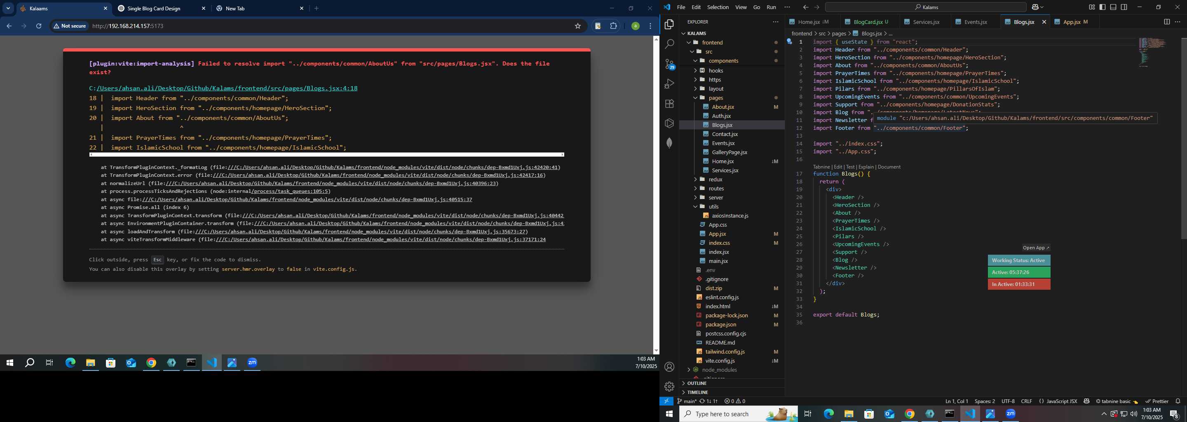Open the File menu in VS Code

681,7
